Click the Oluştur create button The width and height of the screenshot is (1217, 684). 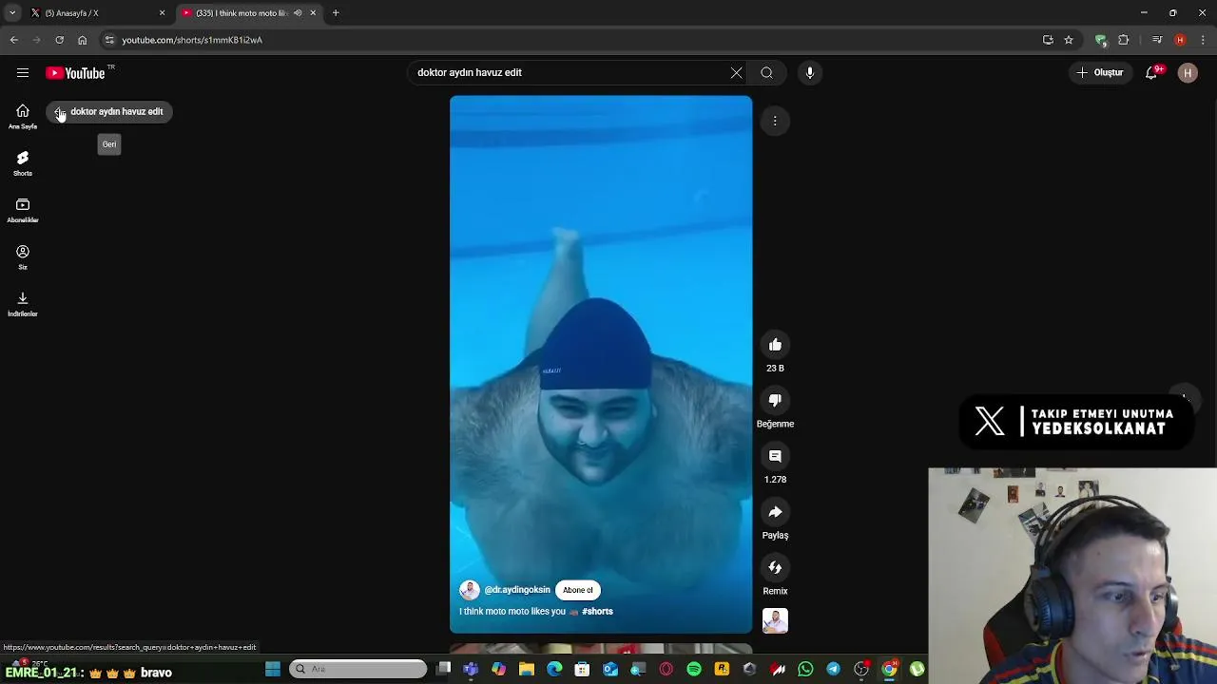click(x=1101, y=72)
